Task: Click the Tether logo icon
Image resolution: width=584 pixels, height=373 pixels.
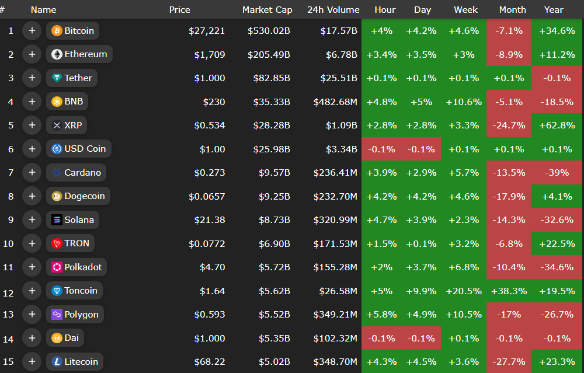Action: click(57, 78)
